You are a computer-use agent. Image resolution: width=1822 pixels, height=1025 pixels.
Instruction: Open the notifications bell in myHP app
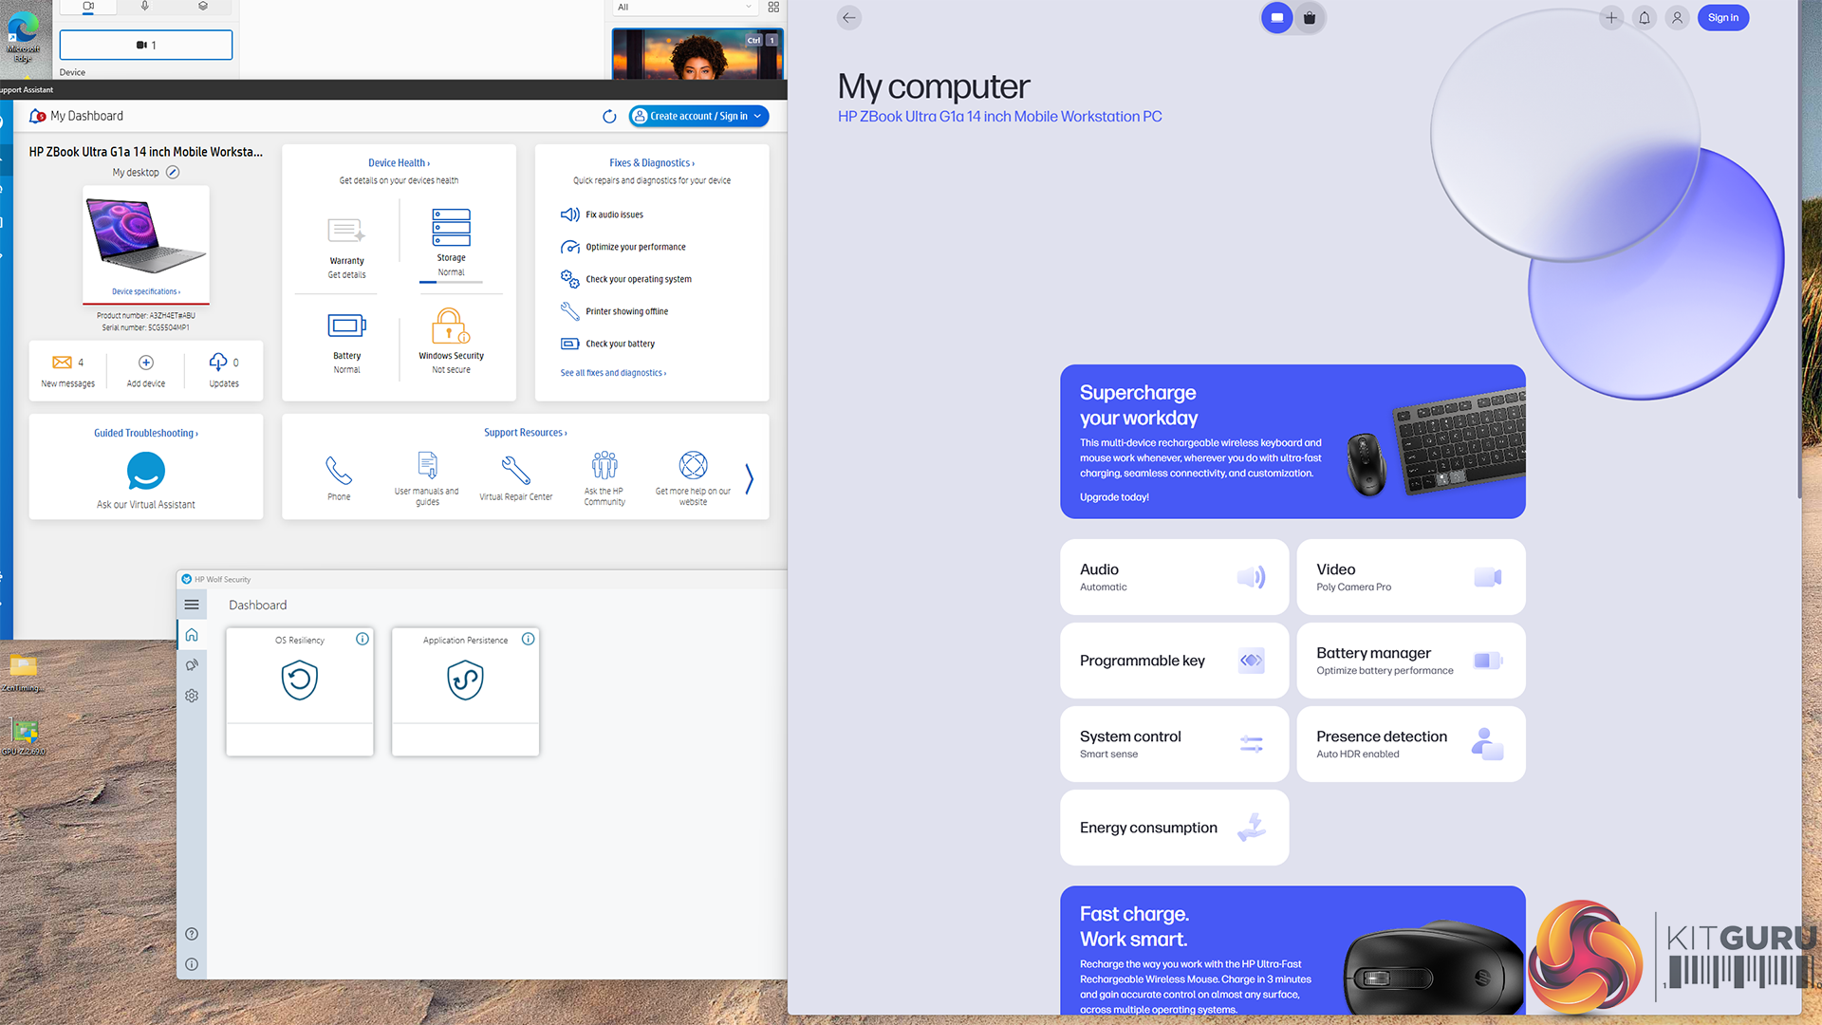pyautogui.click(x=1645, y=18)
